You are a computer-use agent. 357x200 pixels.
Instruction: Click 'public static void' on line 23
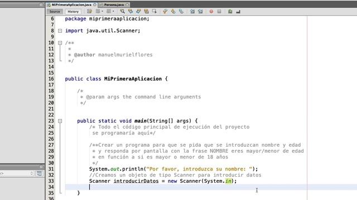[x=104, y=121]
